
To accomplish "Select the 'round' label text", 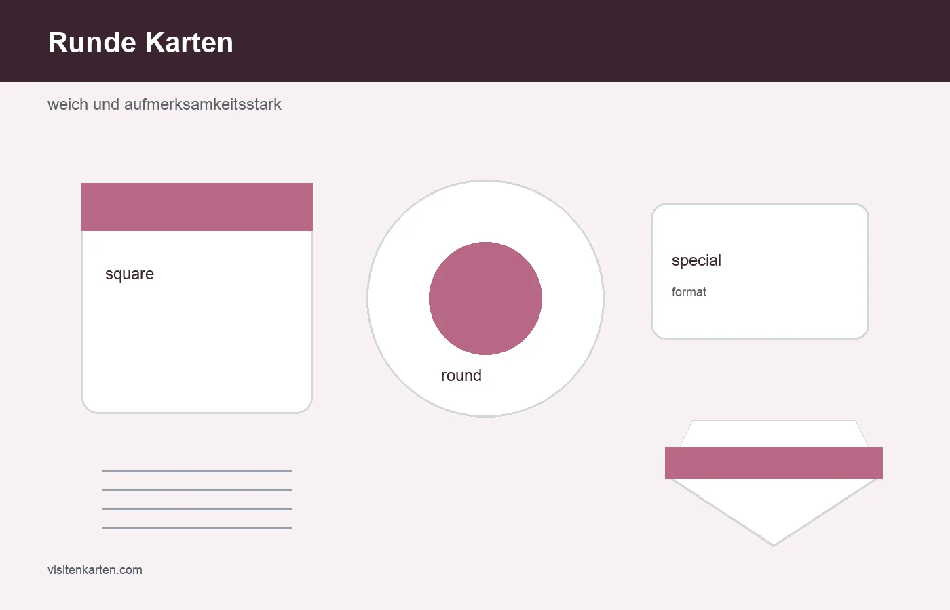I will point(461,375).
